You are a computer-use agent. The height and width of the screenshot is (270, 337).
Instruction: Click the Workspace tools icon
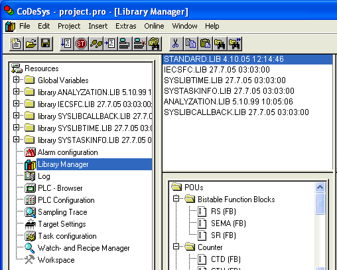(x=30, y=259)
